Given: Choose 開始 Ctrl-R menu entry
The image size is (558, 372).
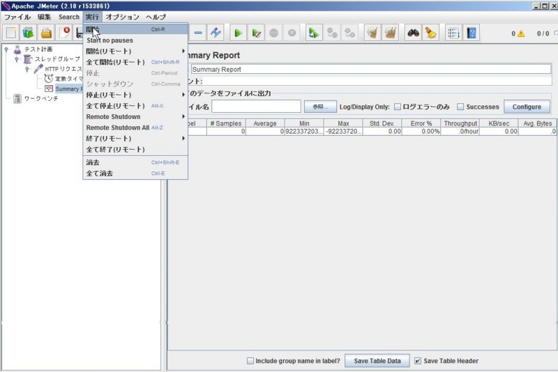Looking at the screenshot, I should [x=135, y=29].
